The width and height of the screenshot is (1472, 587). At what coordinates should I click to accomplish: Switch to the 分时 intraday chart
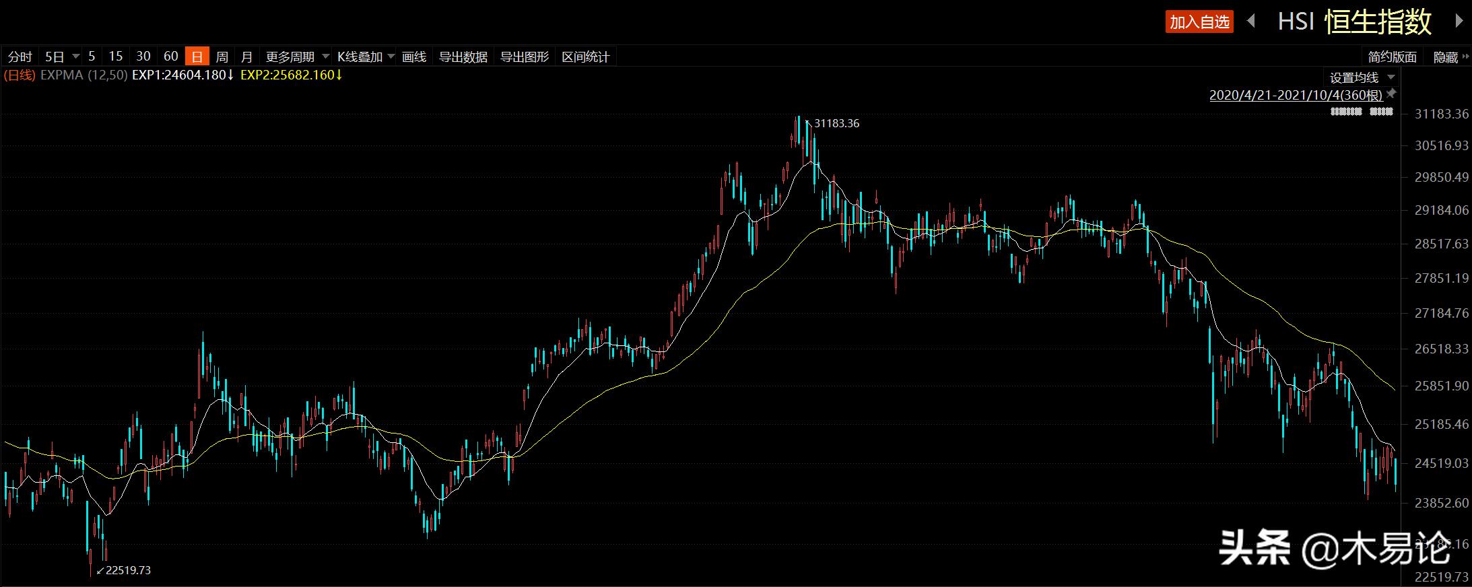[x=20, y=57]
